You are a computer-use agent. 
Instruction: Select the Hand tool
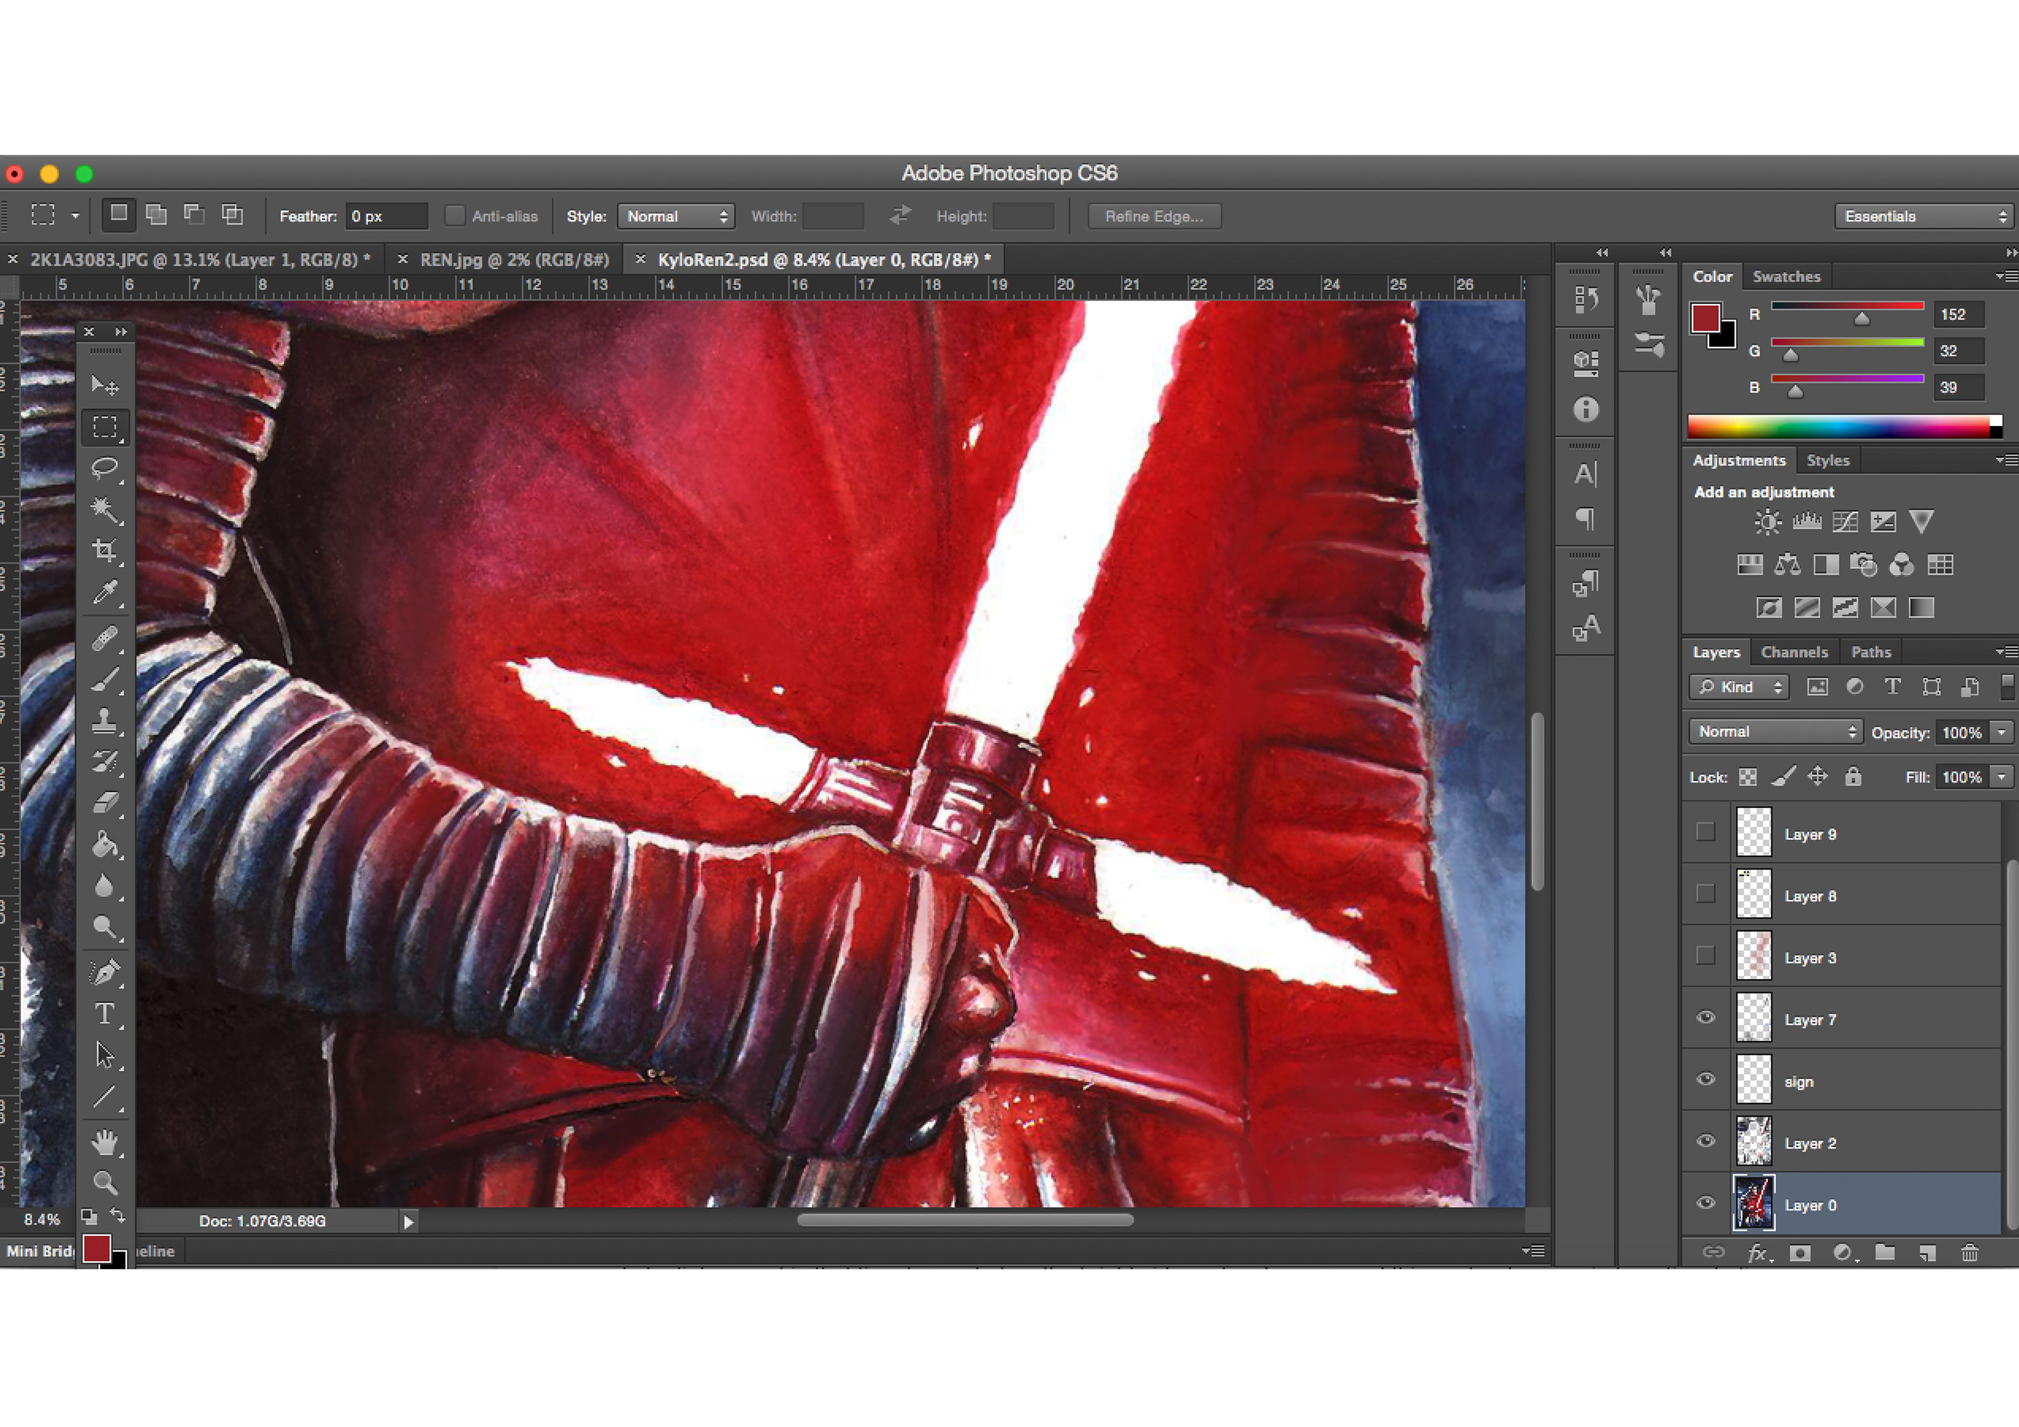pyautogui.click(x=105, y=1142)
